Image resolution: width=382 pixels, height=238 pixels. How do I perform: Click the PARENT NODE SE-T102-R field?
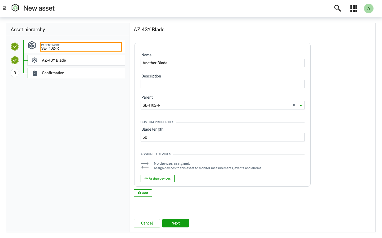click(x=81, y=47)
